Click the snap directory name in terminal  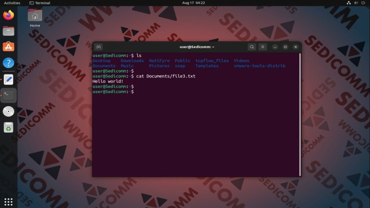click(x=180, y=66)
